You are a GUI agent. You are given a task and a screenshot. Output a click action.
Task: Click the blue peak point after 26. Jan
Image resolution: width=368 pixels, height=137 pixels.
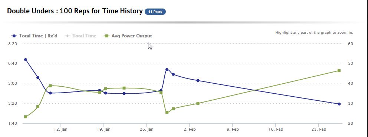click(x=167, y=69)
